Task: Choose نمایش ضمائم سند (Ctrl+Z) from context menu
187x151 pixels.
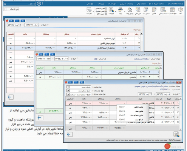Action: point(131,116)
